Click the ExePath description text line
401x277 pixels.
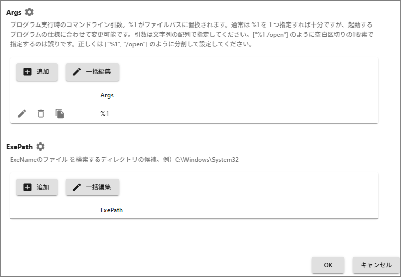(125, 160)
